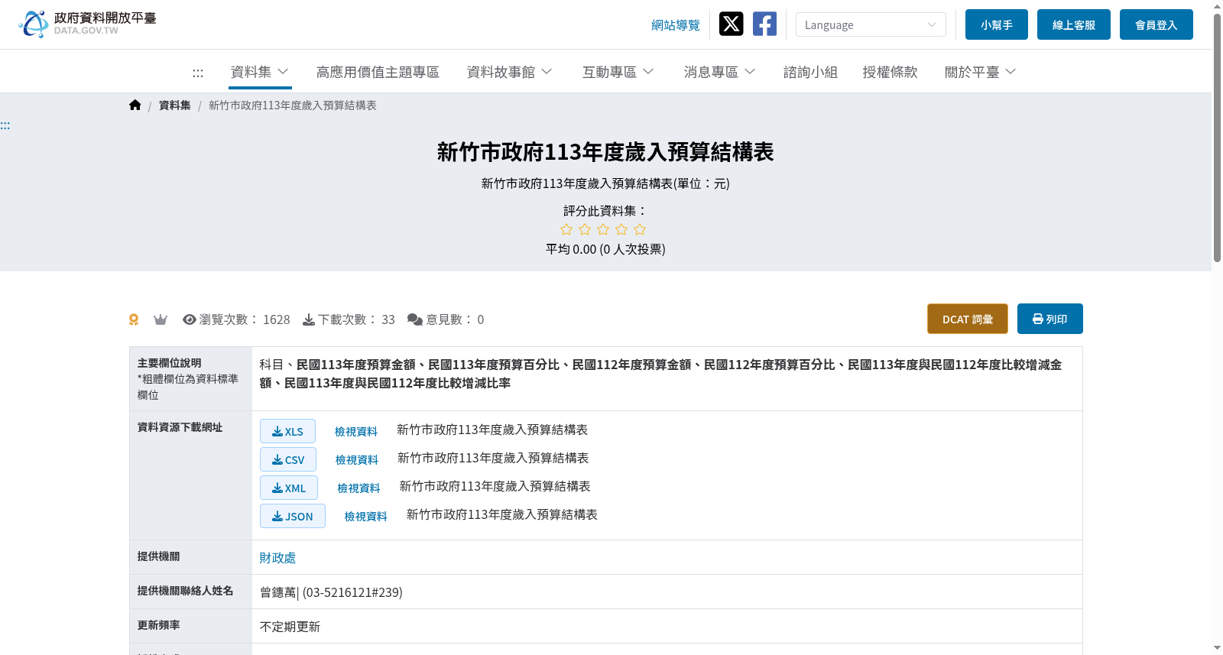Click the comments icon beside 意見數
1223x655 pixels.
(415, 319)
